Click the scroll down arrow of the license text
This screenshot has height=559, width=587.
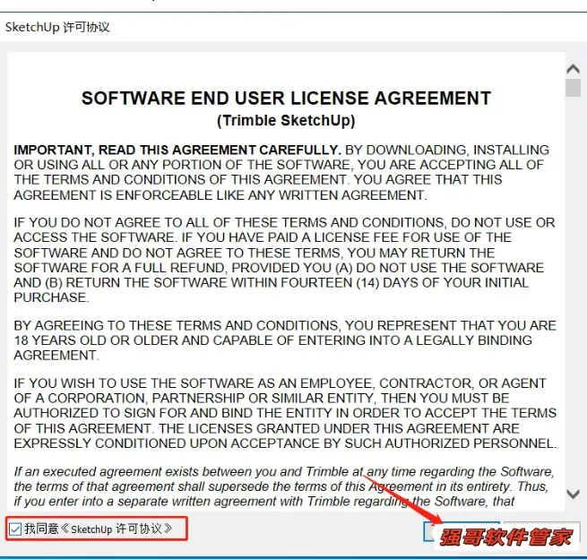coord(573,494)
